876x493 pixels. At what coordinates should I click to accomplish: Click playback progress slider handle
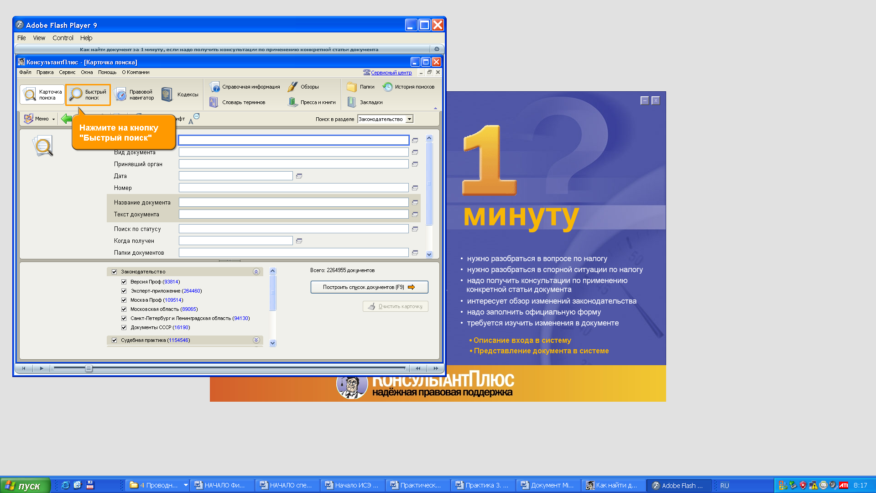click(89, 368)
